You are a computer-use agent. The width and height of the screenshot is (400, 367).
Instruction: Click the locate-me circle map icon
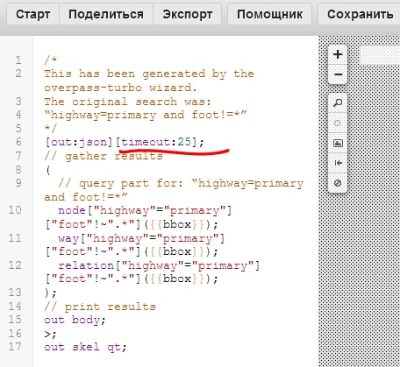click(338, 123)
